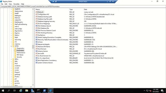
Task: Open the notification center
Action: pos(162,91)
